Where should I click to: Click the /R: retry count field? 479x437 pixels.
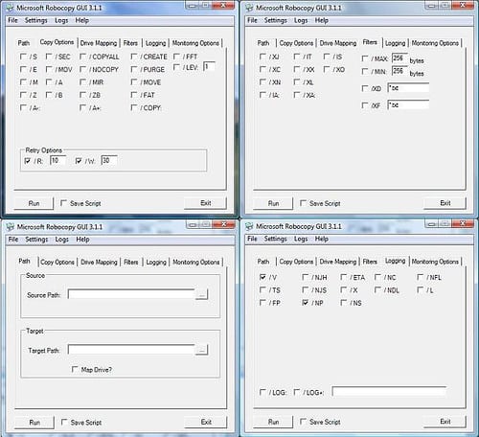58,160
